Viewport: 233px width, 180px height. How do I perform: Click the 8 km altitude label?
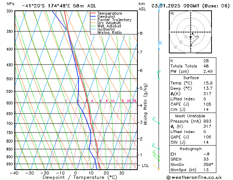pyautogui.click(x=141, y=33)
